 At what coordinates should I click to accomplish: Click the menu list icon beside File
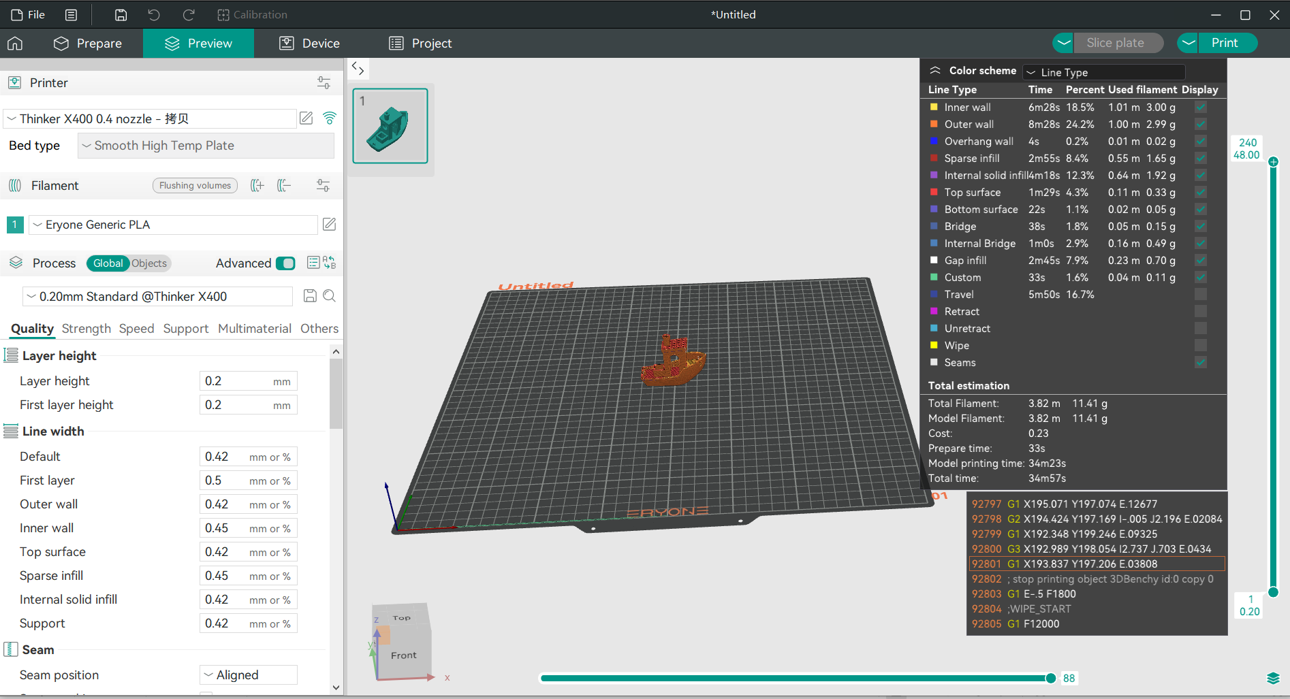(71, 15)
